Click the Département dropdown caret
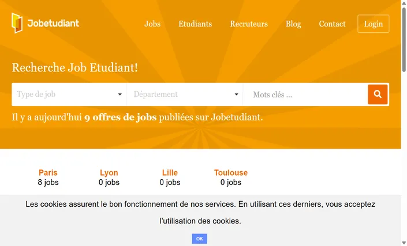This screenshot has width=407, height=246. pyautogui.click(x=236, y=94)
